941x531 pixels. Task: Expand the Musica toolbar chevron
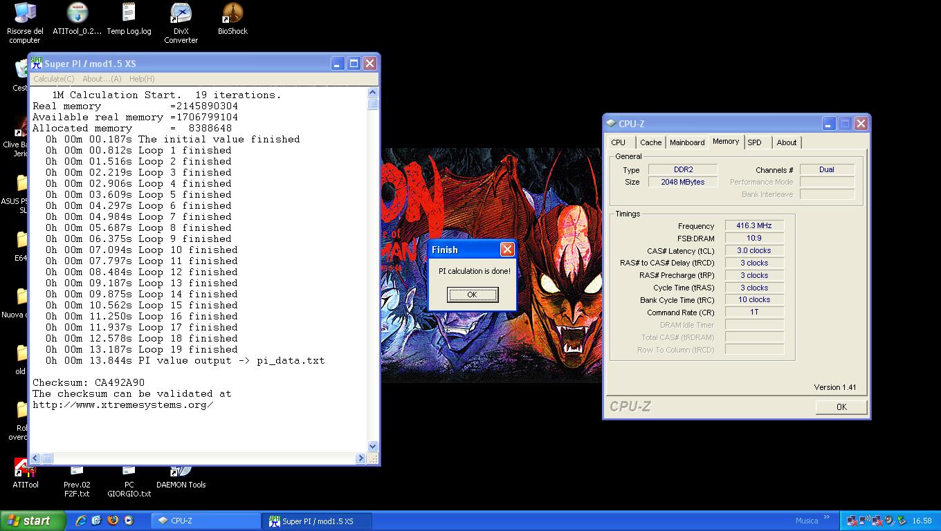826,517
